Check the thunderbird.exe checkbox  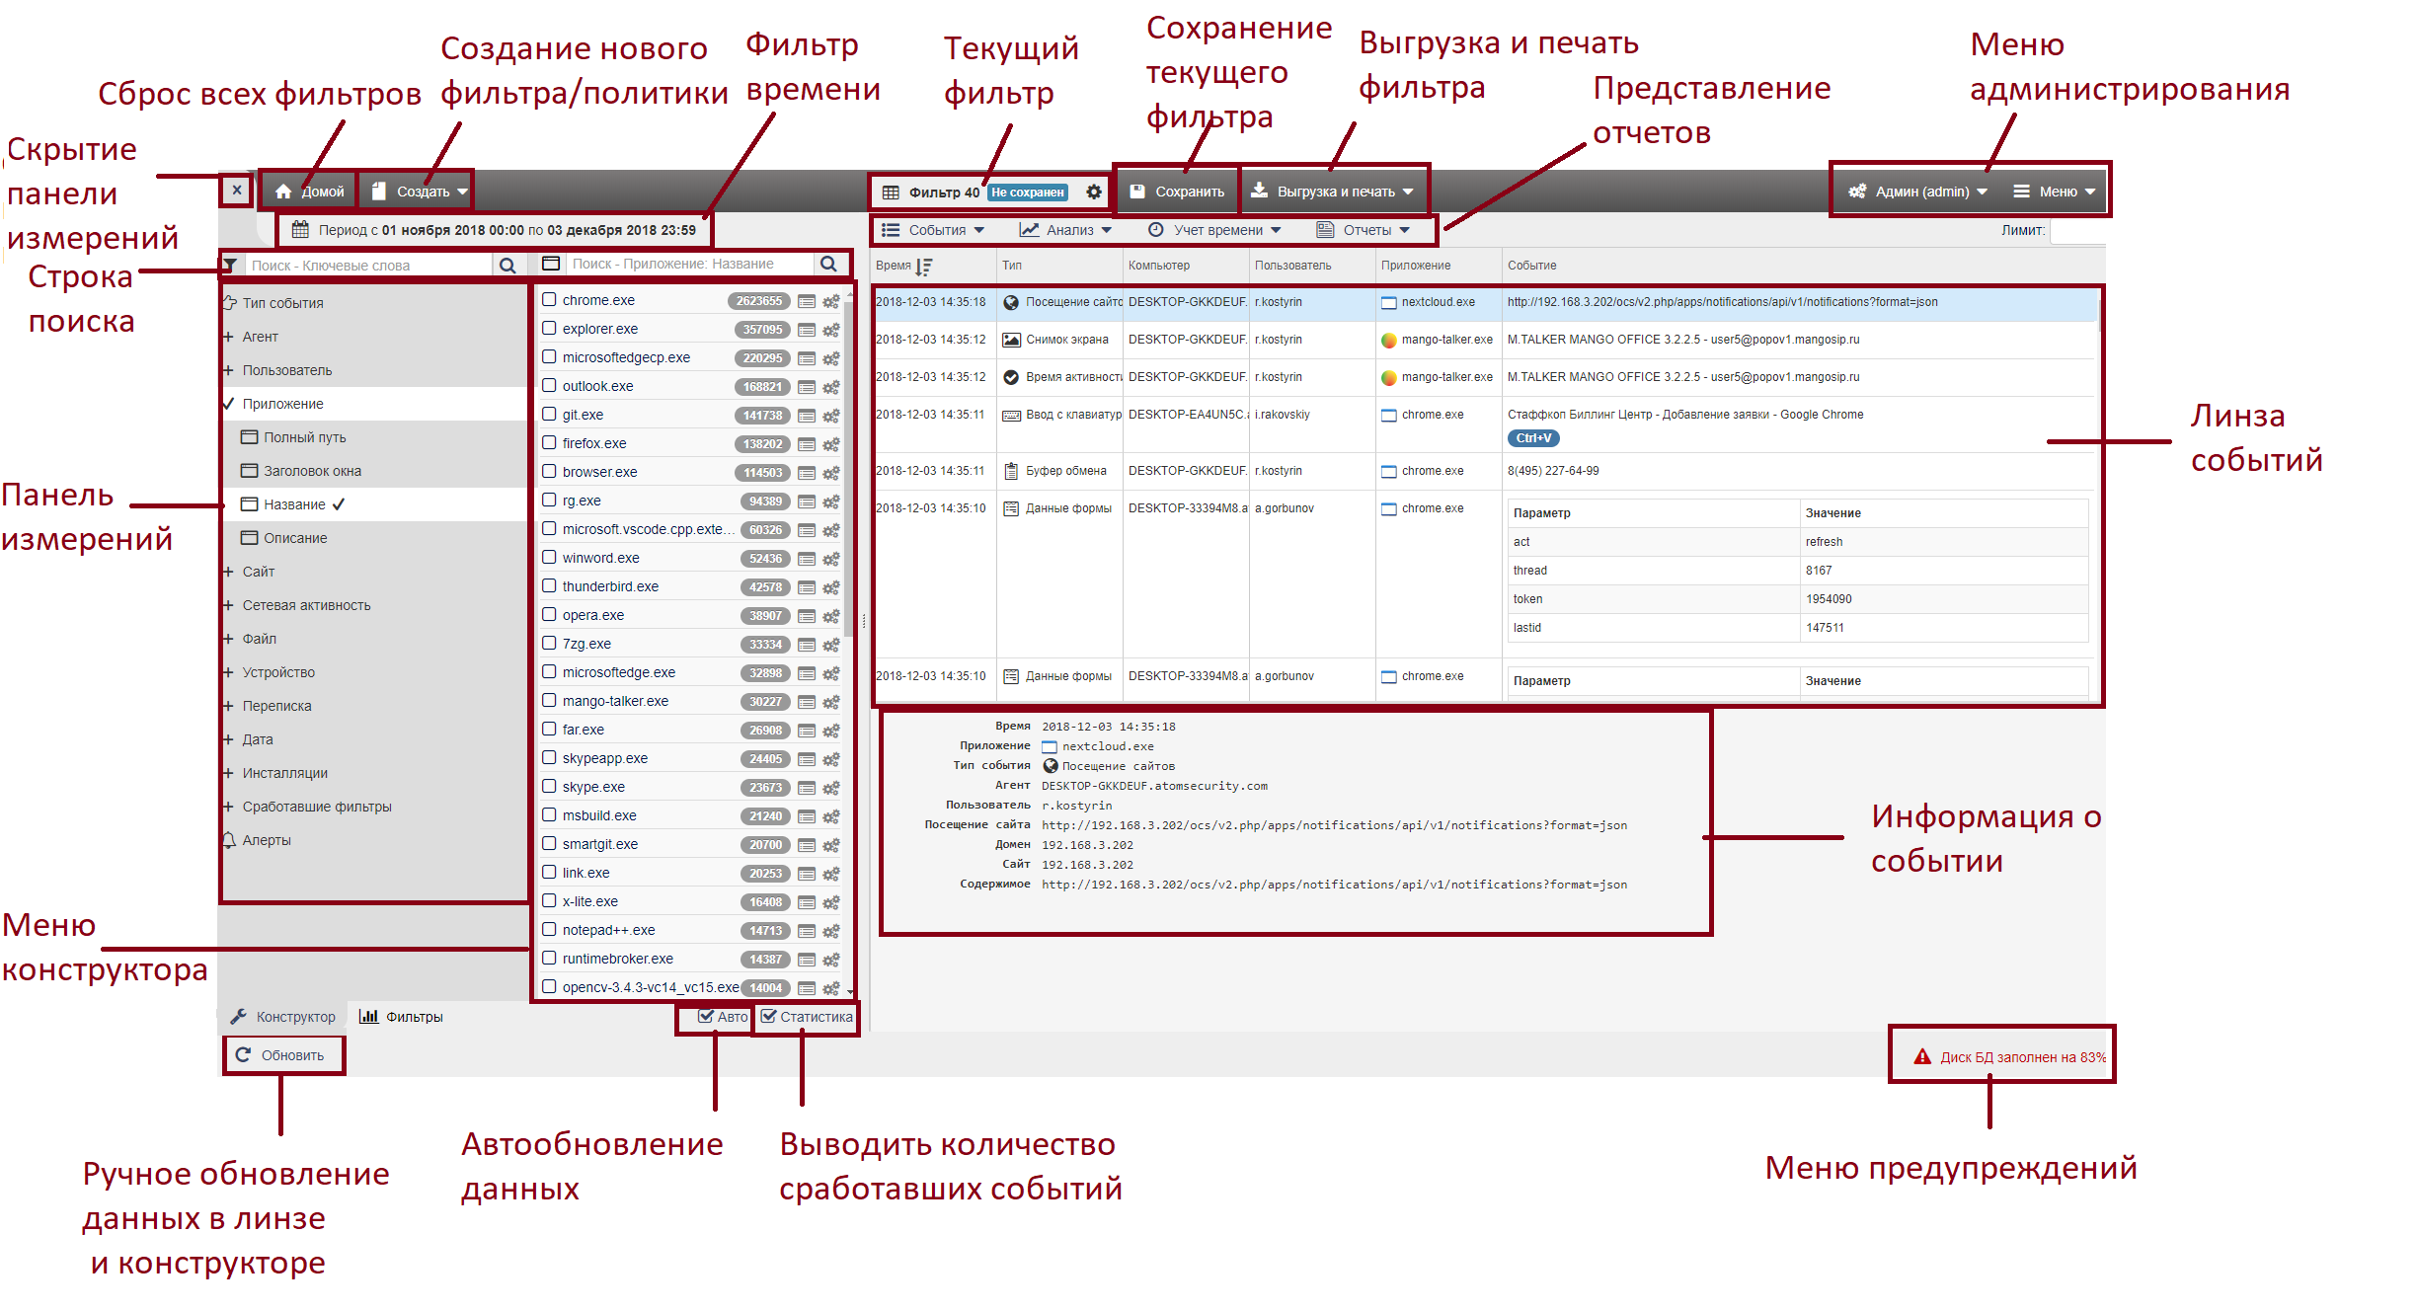coord(549,586)
